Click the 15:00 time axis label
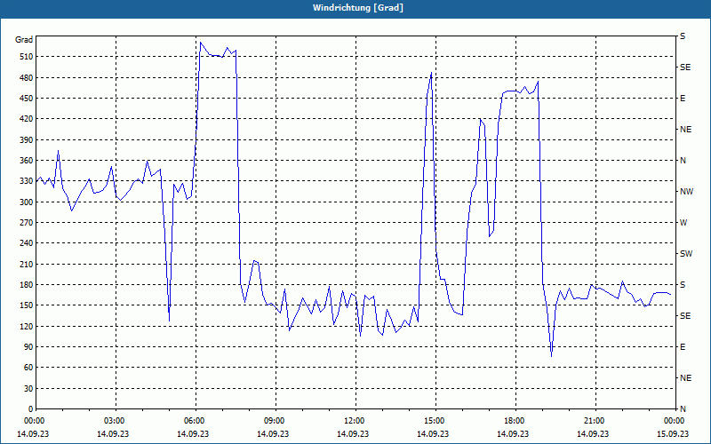 pyautogui.click(x=435, y=421)
